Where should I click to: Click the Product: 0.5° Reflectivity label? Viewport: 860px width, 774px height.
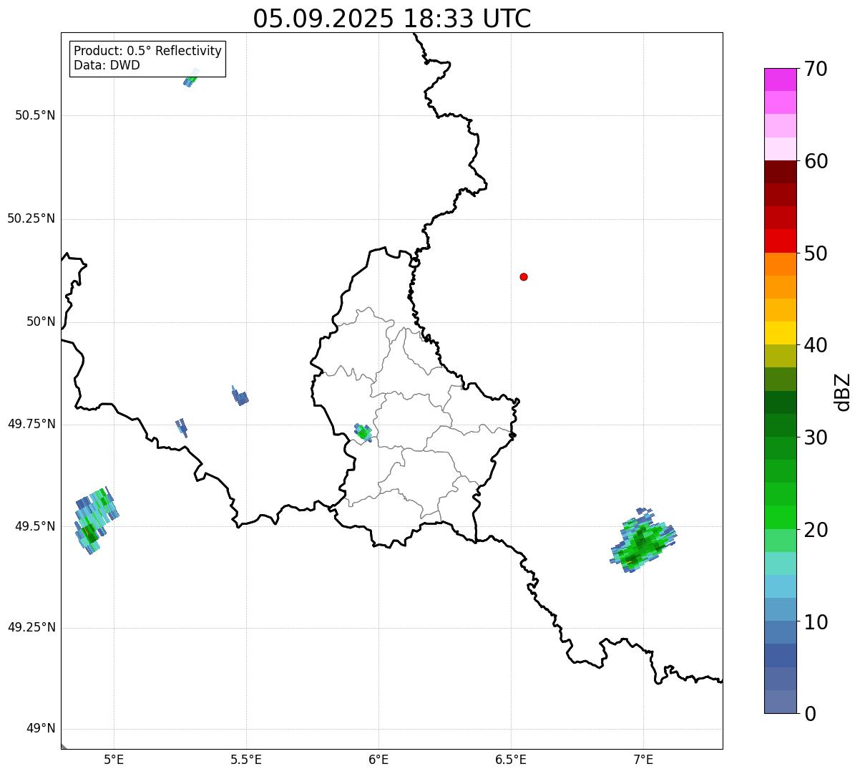tap(148, 51)
